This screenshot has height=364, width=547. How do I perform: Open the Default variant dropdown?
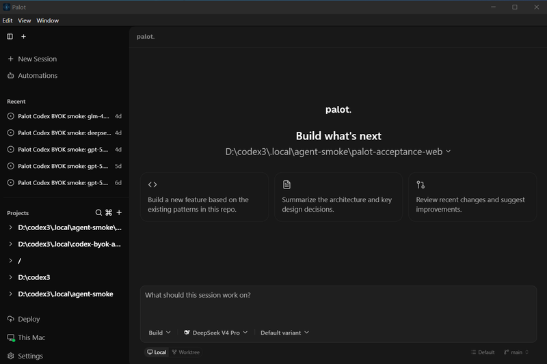[284, 333]
